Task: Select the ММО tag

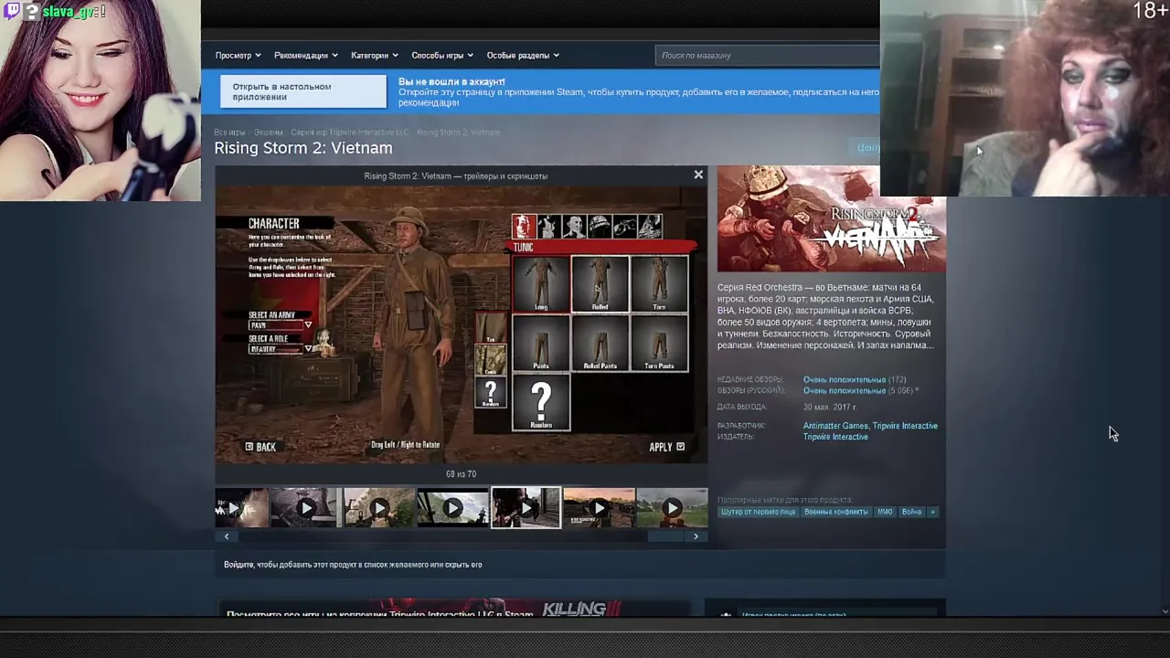Action: (885, 512)
